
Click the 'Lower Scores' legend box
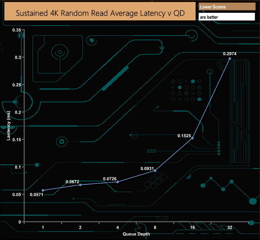coord(227,7)
